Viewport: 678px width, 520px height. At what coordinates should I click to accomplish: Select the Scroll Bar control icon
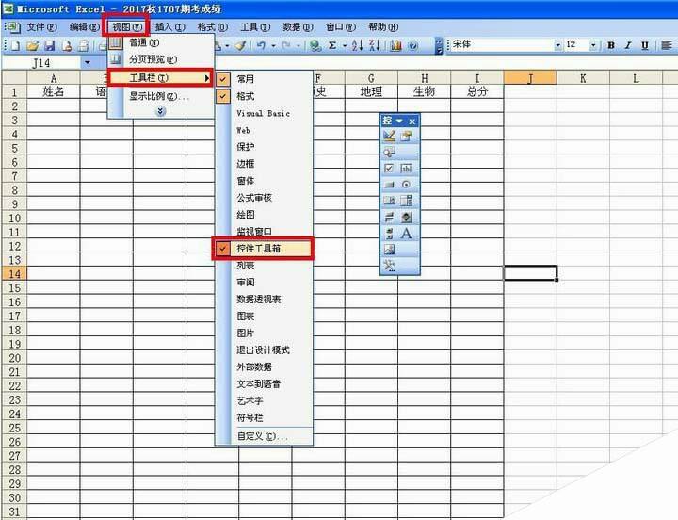[x=389, y=234]
